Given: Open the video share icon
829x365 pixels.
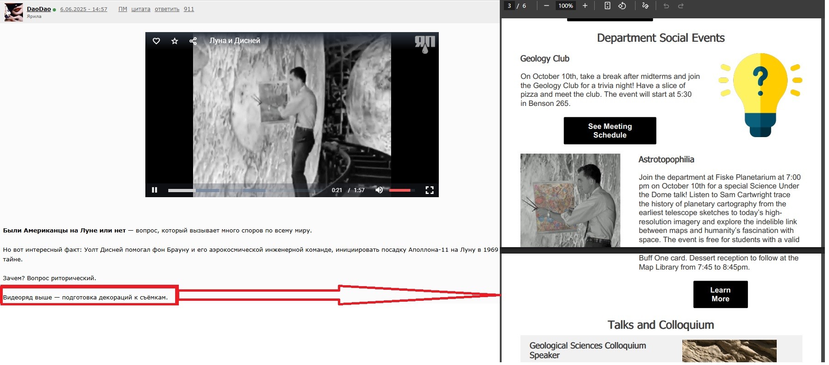Looking at the screenshot, I should click(193, 41).
